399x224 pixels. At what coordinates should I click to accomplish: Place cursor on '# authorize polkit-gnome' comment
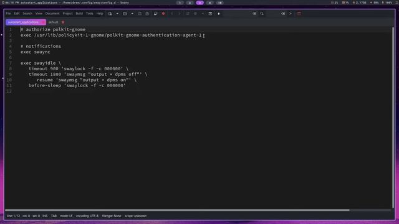(53, 29)
